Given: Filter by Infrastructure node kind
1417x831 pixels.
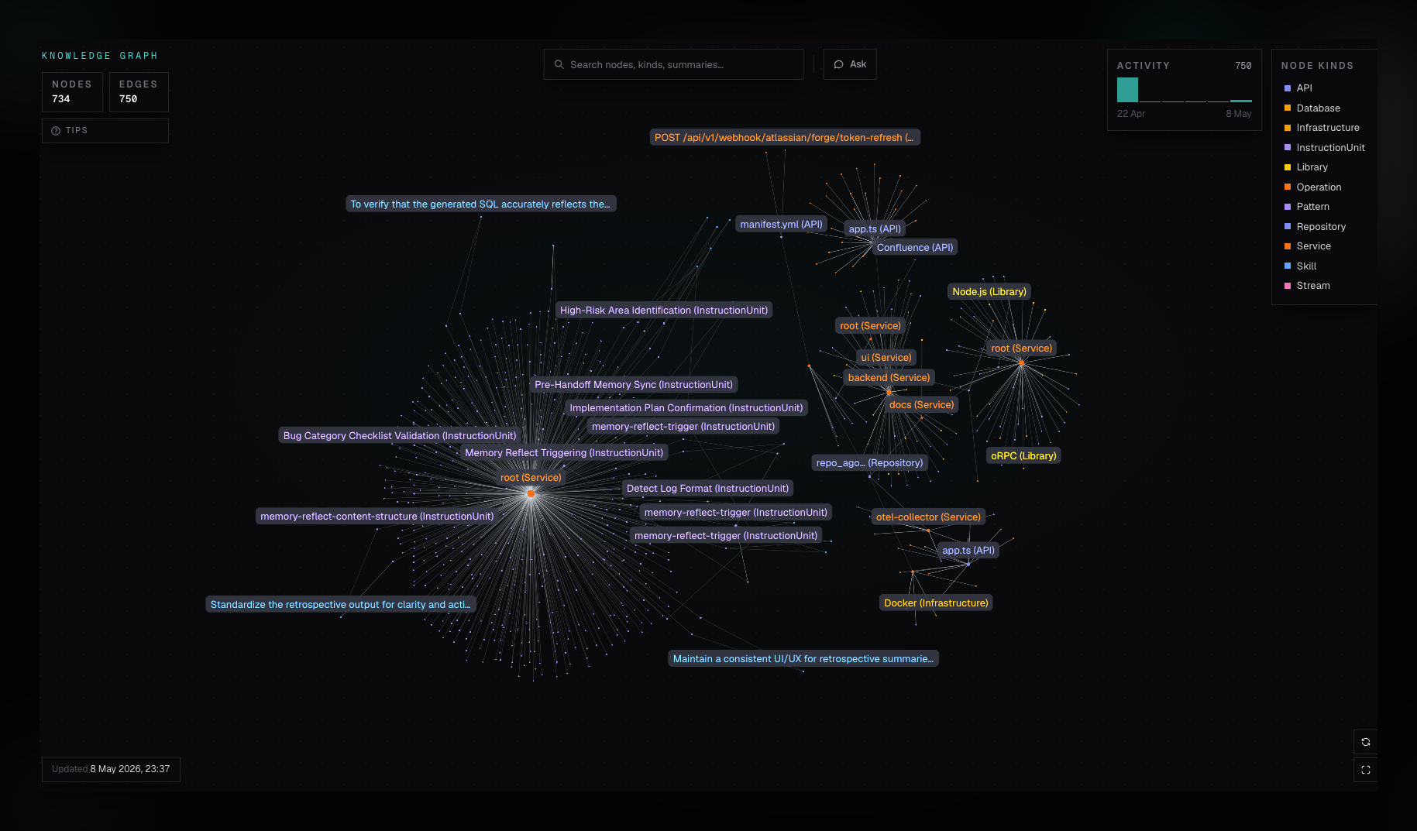Looking at the screenshot, I should click(1322, 128).
